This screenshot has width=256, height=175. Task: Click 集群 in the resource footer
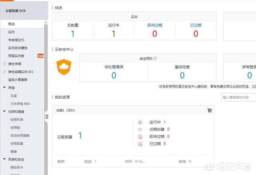click(61, 161)
